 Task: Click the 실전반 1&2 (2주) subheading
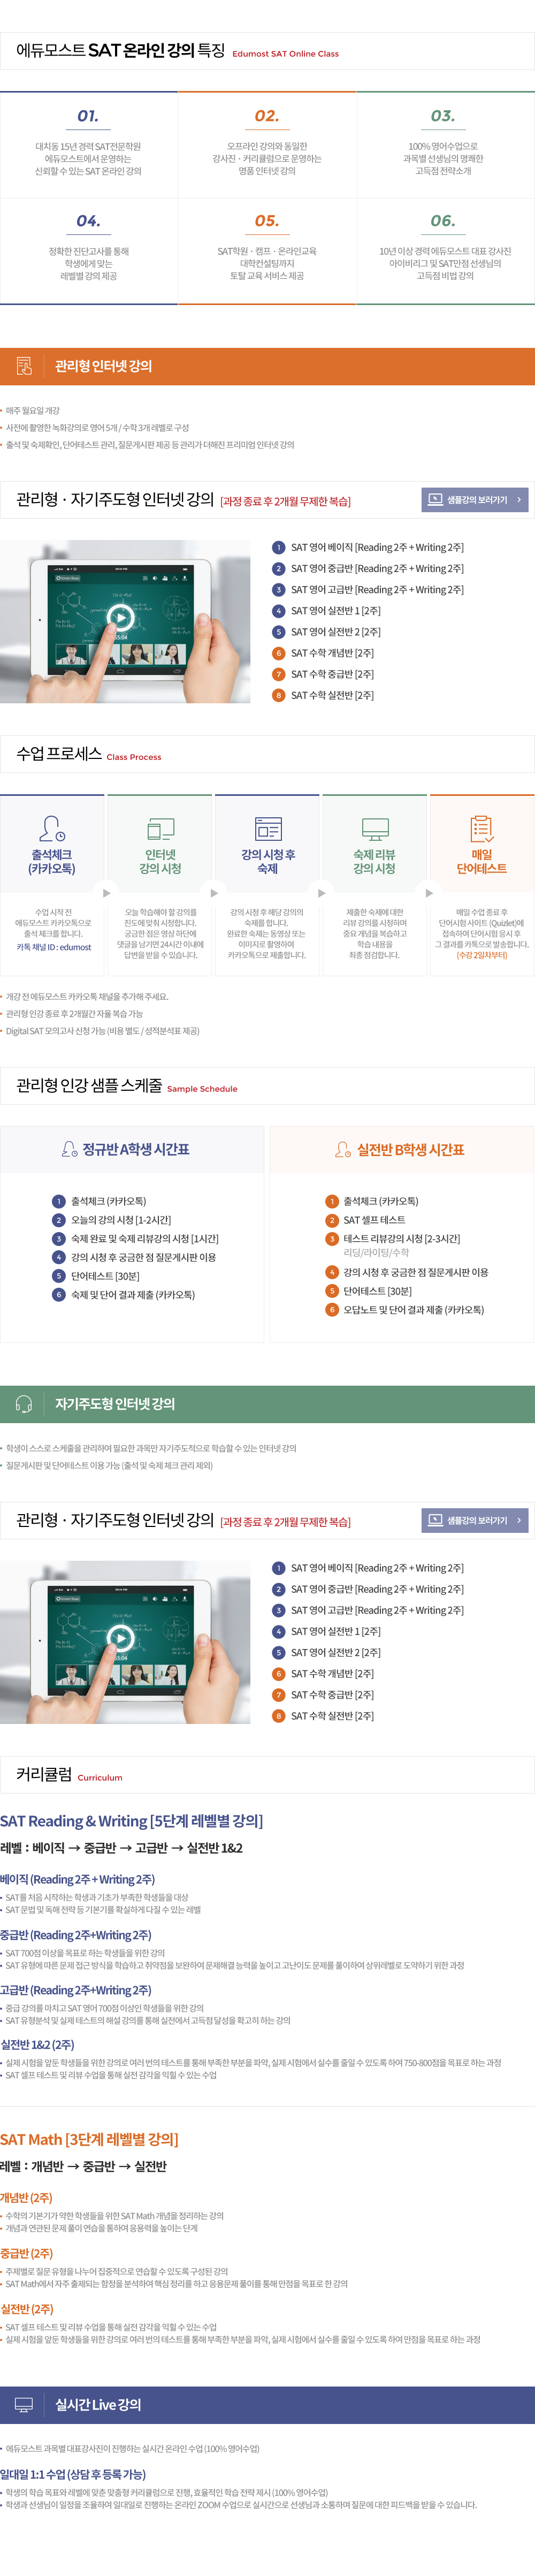pyautogui.click(x=37, y=2045)
